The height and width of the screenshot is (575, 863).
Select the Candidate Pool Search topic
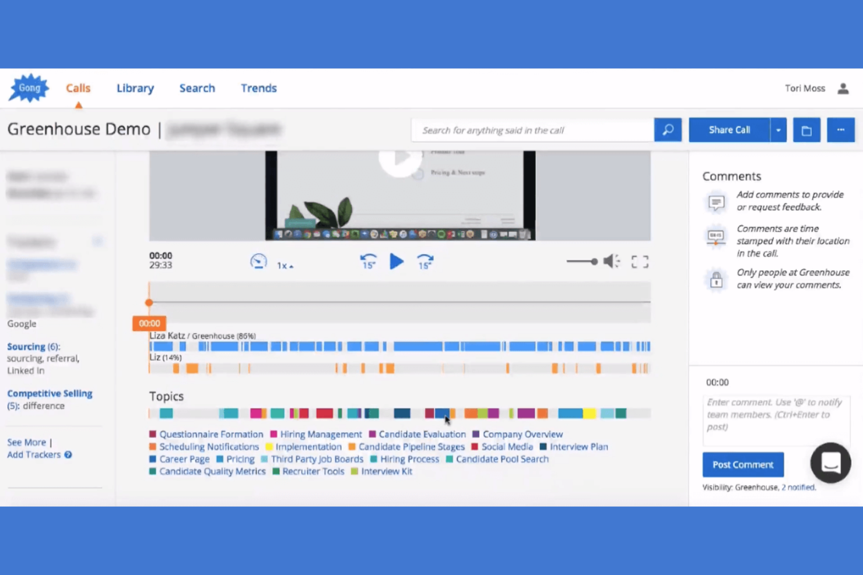click(x=497, y=459)
